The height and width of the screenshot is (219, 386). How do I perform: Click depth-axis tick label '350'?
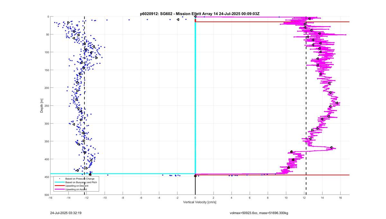click(x=46, y=141)
